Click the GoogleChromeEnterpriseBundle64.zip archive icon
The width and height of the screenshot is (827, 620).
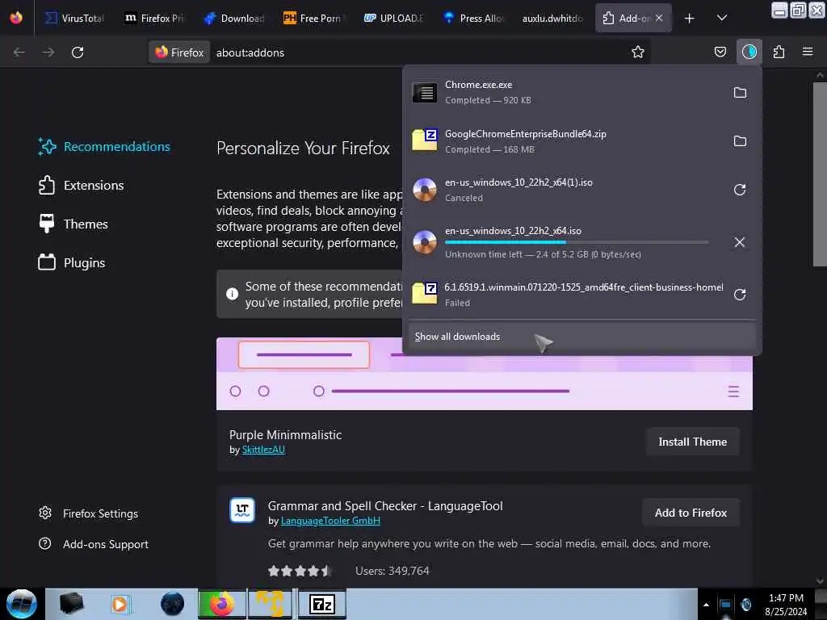click(425, 140)
